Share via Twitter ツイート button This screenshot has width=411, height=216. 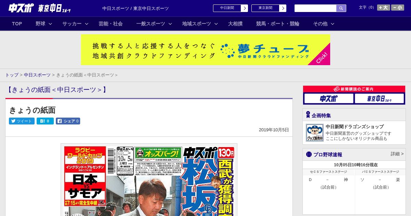click(x=22, y=121)
